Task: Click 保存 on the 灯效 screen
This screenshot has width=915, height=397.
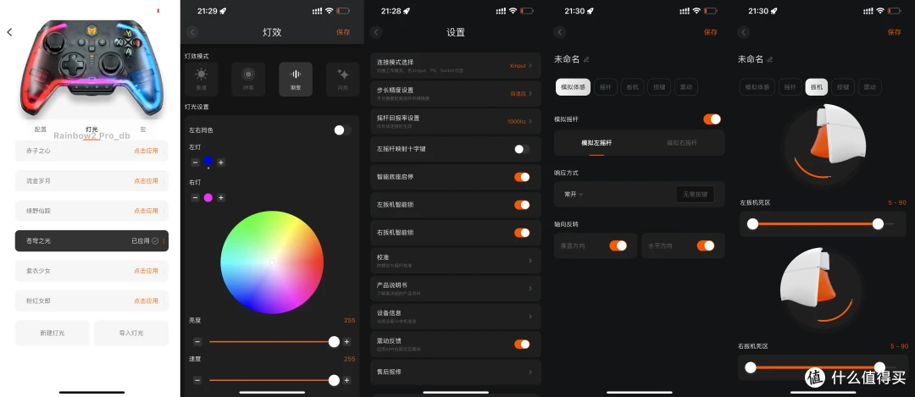Action: click(343, 32)
